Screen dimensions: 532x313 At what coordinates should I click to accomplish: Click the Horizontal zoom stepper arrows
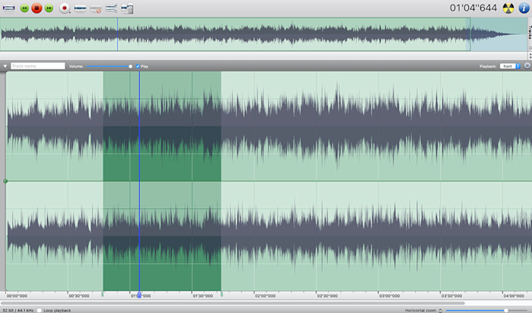440,310
